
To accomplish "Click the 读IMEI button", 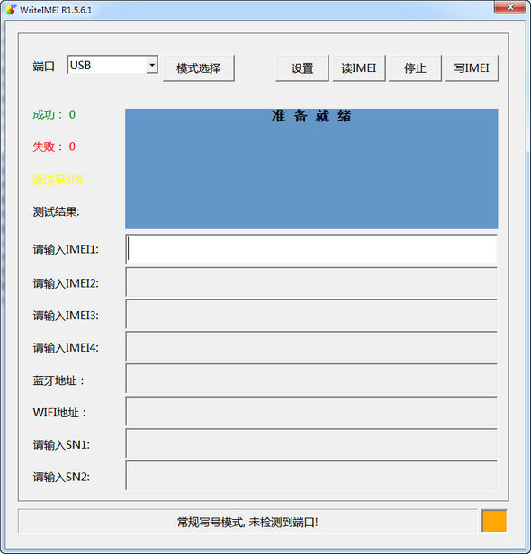I will [x=359, y=68].
